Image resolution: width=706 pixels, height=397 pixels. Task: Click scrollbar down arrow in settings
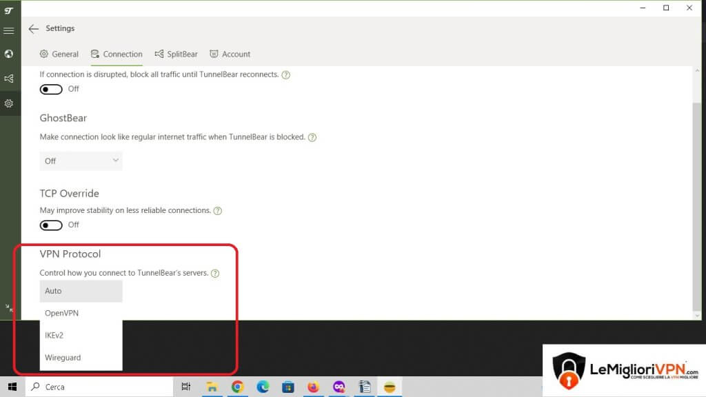(697, 316)
